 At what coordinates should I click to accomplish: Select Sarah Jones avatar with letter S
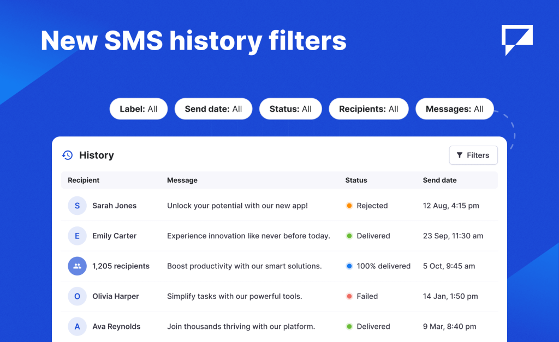click(x=77, y=206)
